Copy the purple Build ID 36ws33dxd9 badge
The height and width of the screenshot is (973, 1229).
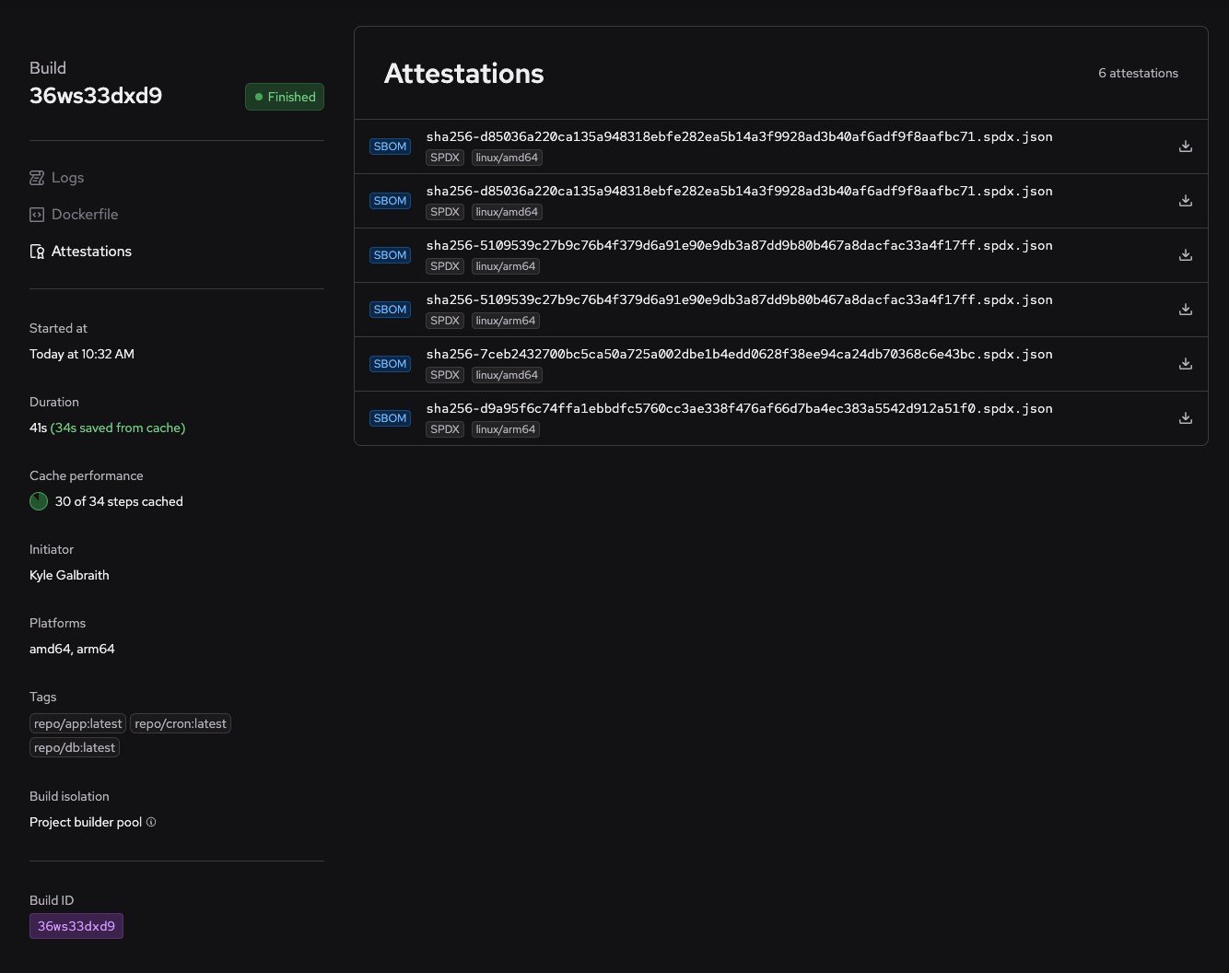click(x=76, y=926)
